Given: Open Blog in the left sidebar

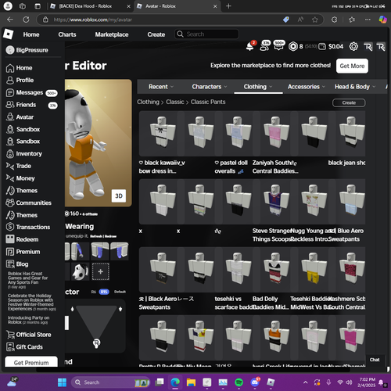Looking at the screenshot, I should (17, 264).
